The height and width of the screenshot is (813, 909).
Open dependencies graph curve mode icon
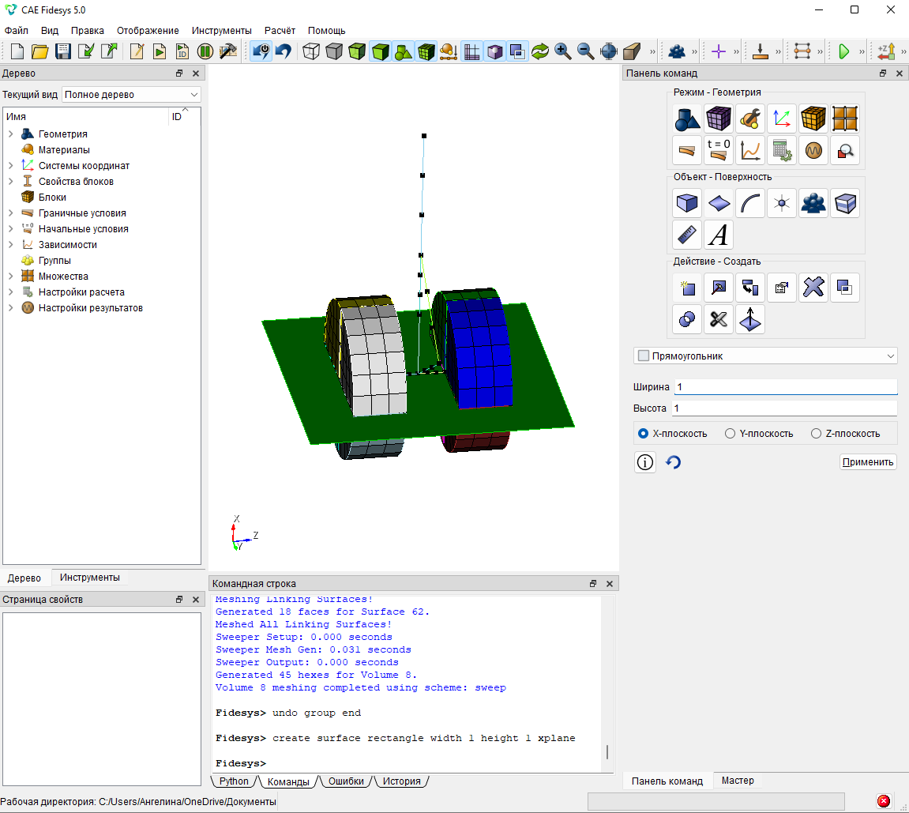750,150
